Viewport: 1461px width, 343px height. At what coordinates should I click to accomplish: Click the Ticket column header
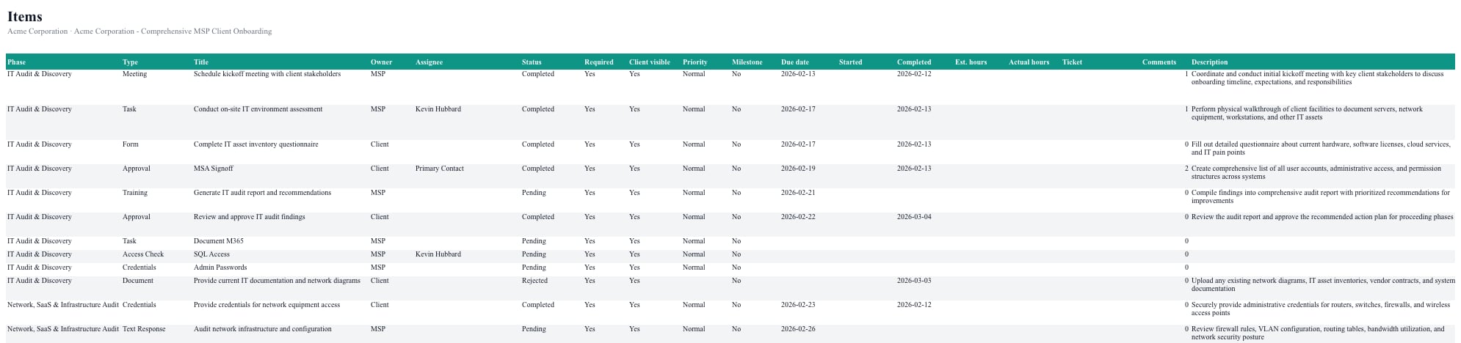[1072, 62]
